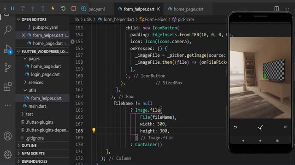
Task: Tap retake arrow in emulator camera
Action: 235,127
